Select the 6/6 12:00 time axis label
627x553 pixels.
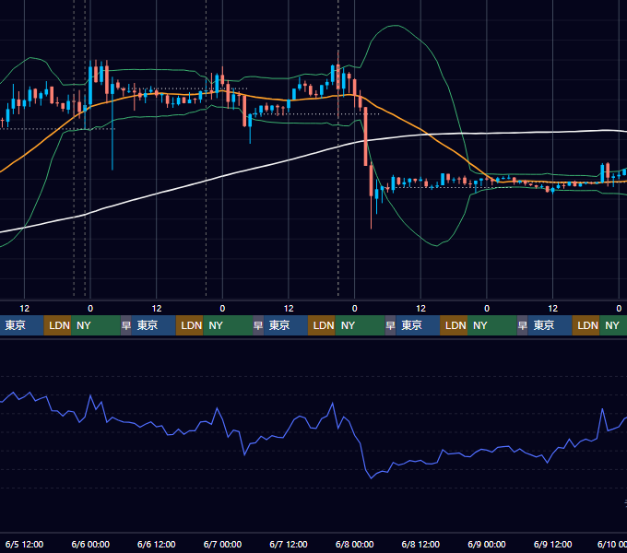pyautogui.click(x=157, y=544)
